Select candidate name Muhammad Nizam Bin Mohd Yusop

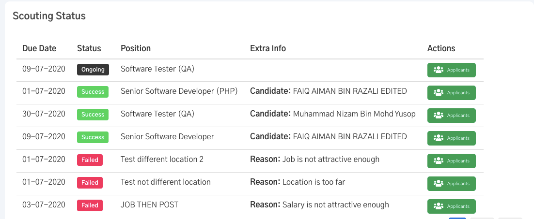click(x=354, y=114)
